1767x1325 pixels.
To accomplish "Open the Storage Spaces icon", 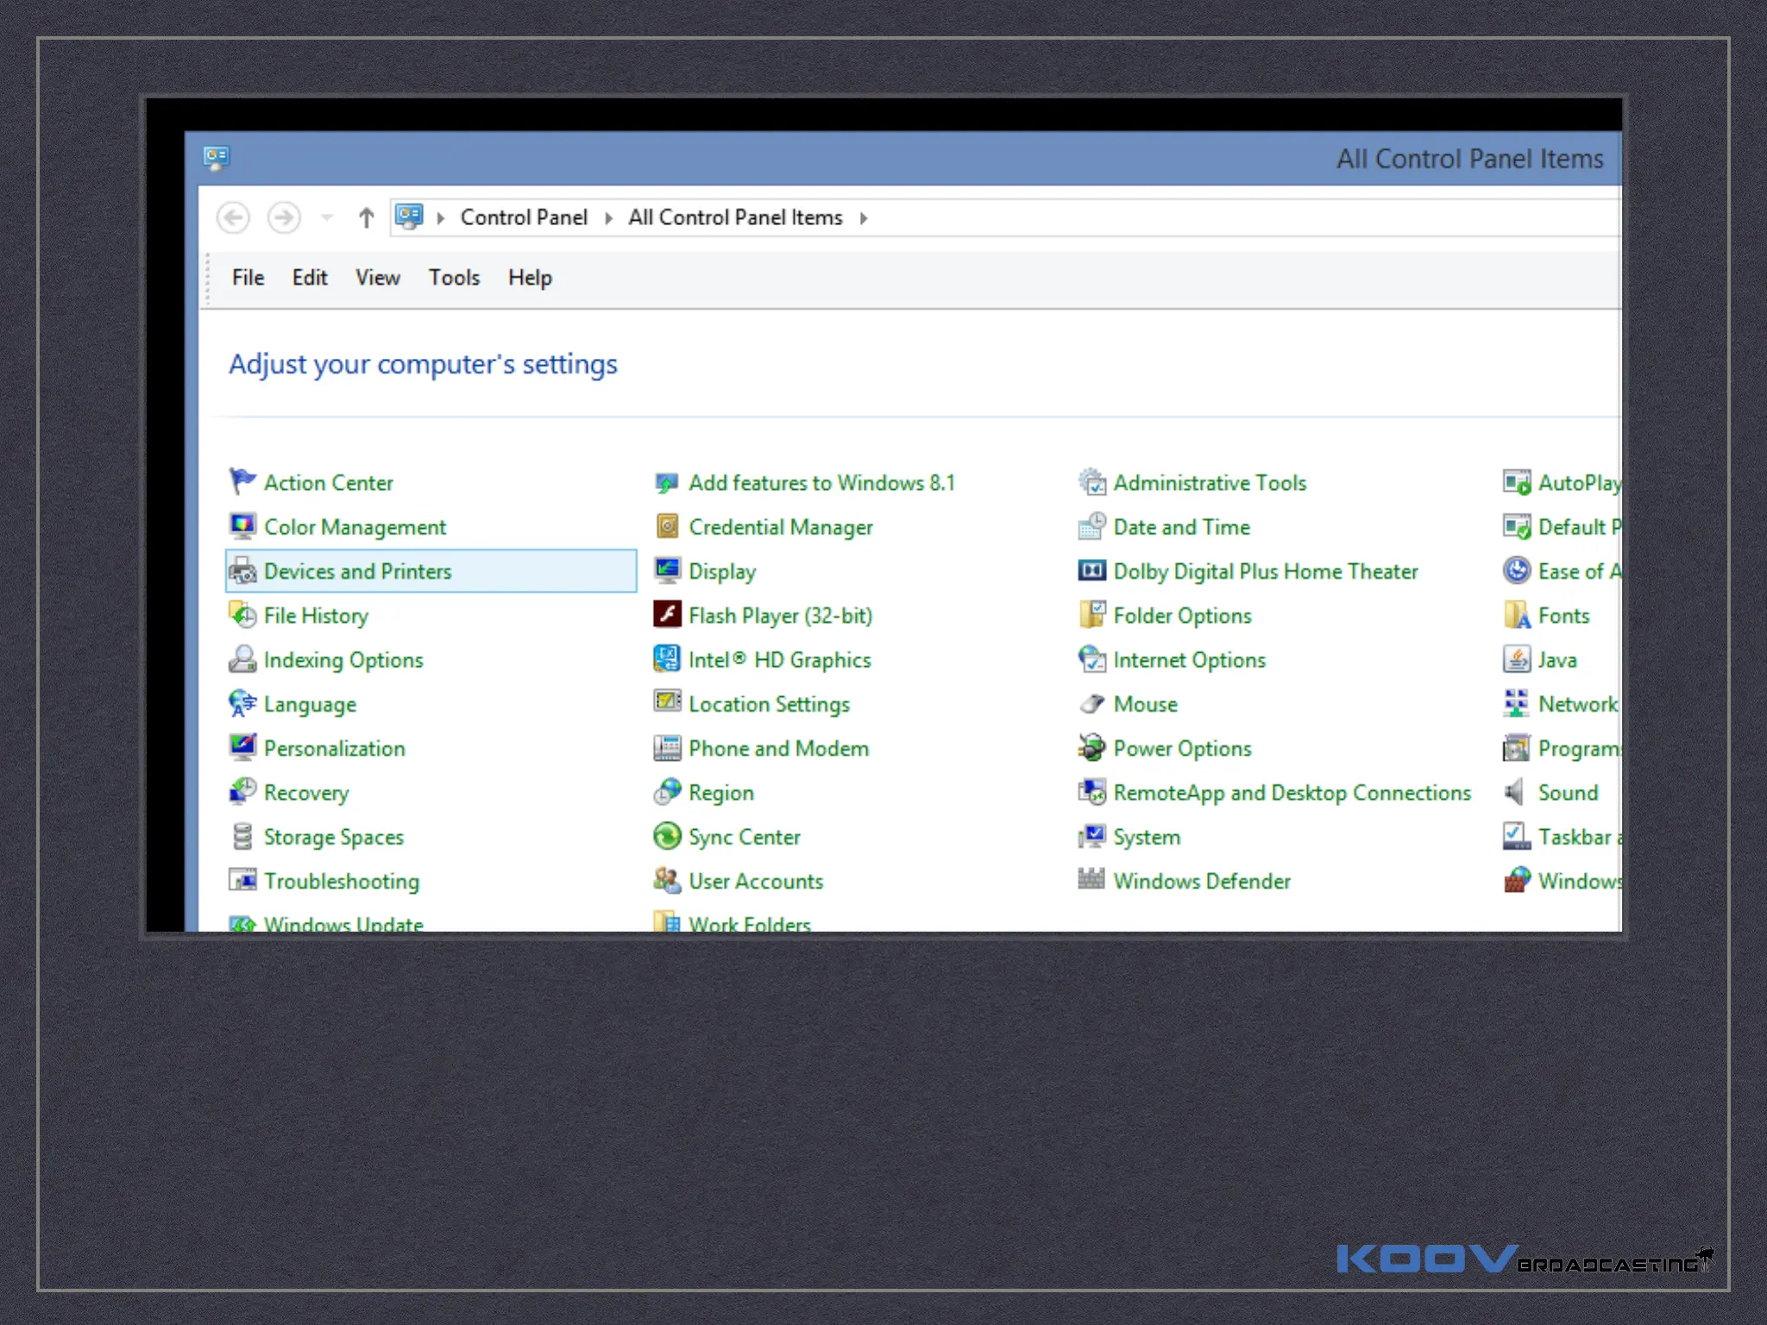I will (x=242, y=836).
